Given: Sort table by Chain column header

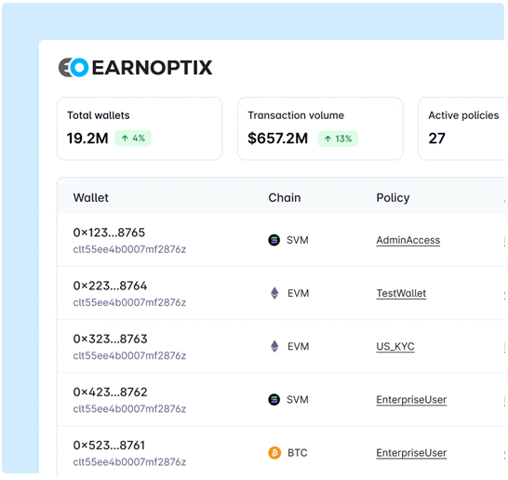Looking at the screenshot, I should [285, 197].
